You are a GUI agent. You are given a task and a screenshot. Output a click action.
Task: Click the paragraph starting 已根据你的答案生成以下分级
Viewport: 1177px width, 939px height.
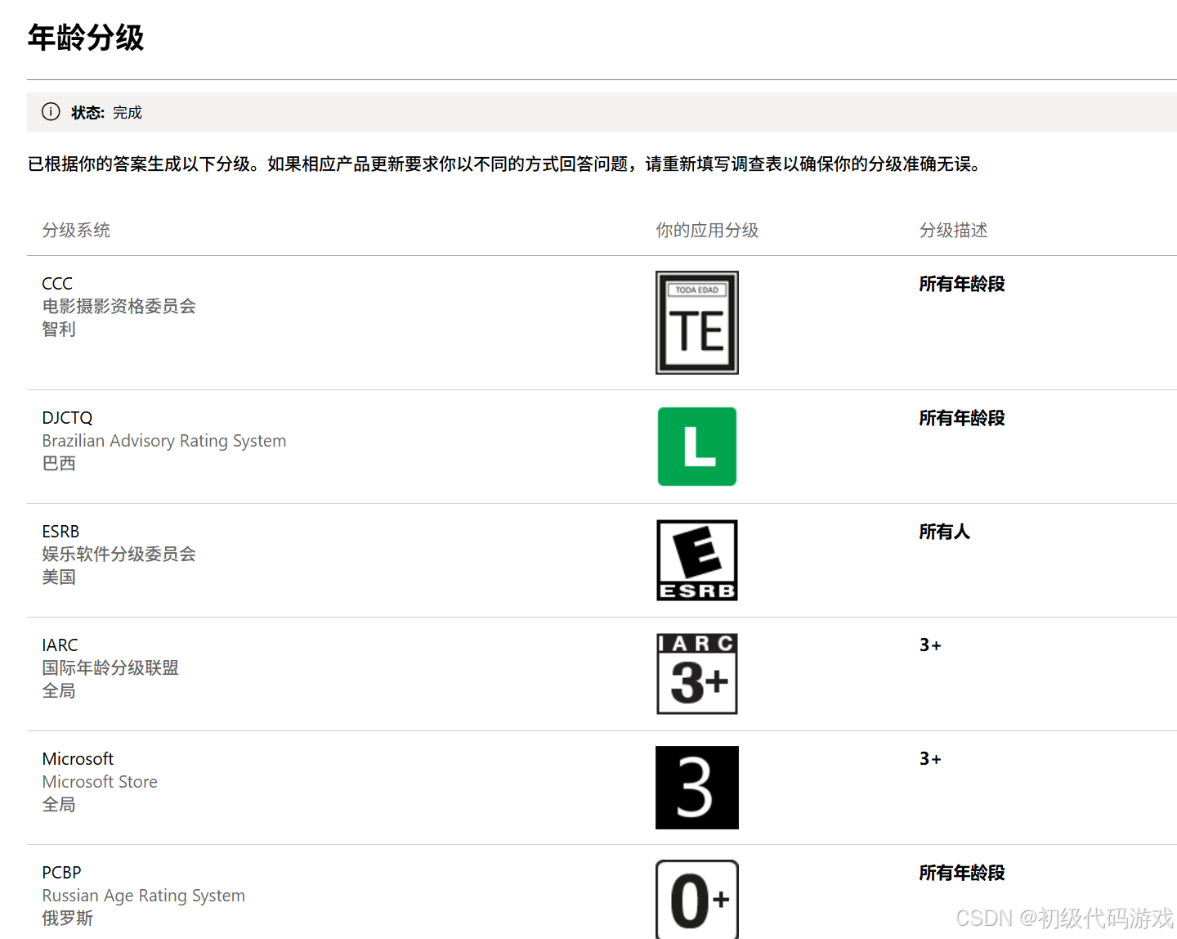pos(504,164)
